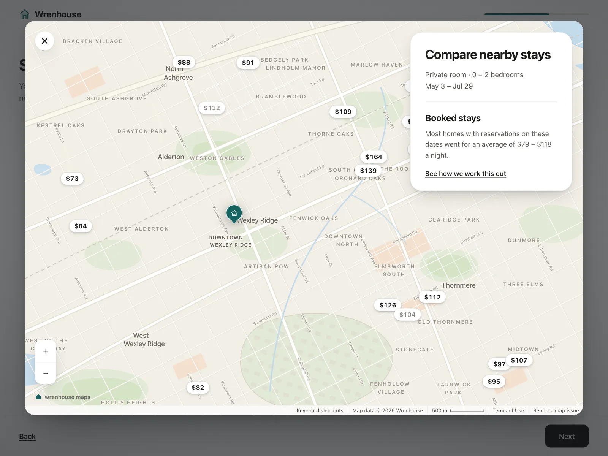Click the Wrenhouse home logo icon
608x456 pixels.
[25, 14]
